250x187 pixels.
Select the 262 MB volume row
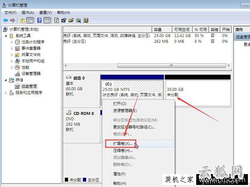pyautogui.click(x=147, y=42)
